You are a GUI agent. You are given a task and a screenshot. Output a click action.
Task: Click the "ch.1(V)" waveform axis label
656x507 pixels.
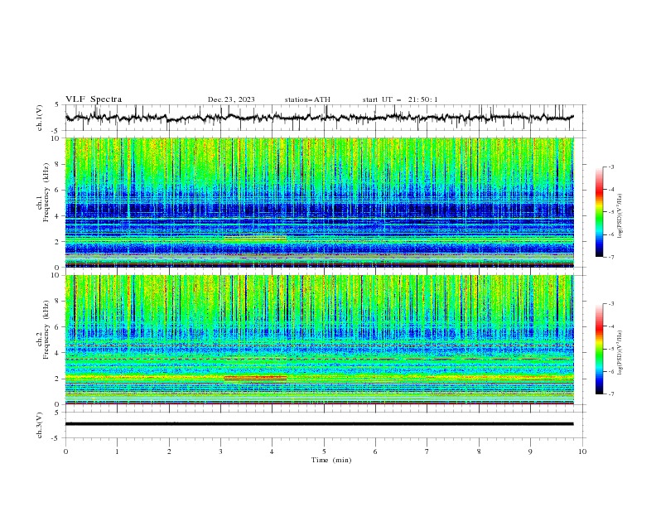point(40,118)
